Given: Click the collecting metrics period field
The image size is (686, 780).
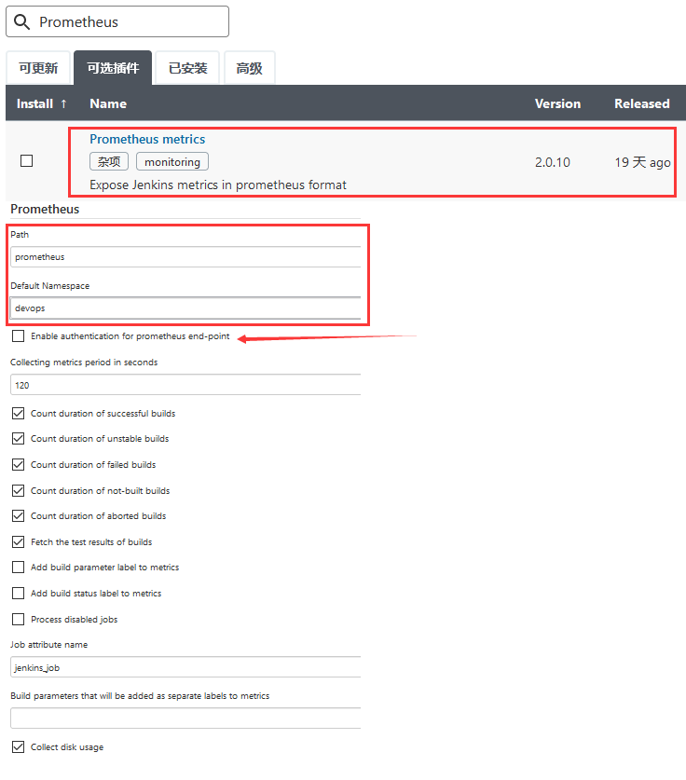Looking at the screenshot, I should tap(185, 385).
